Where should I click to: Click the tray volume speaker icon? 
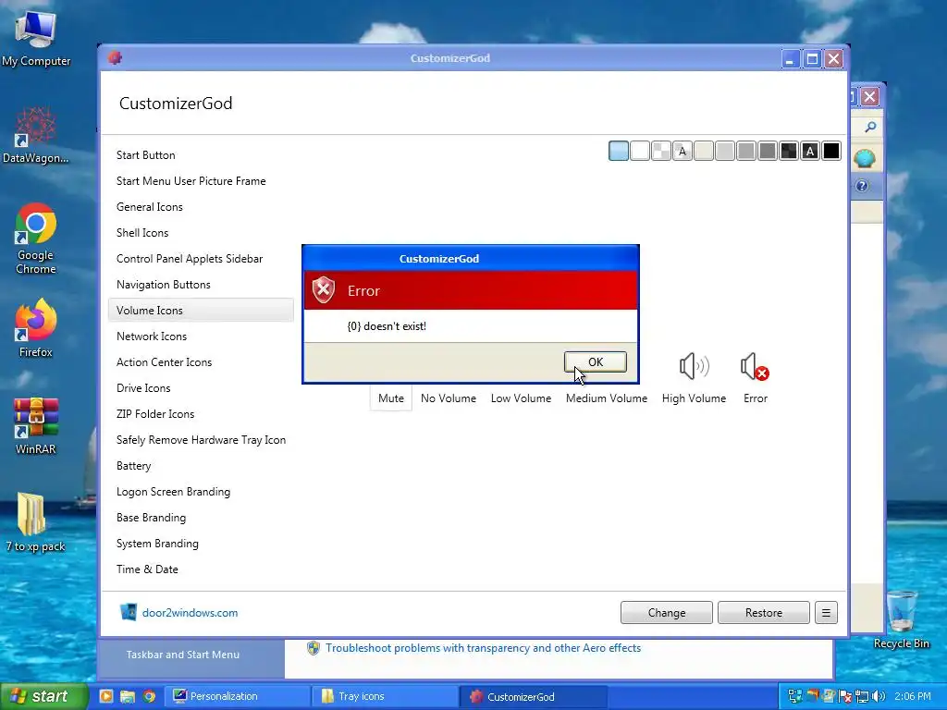coord(879,696)
